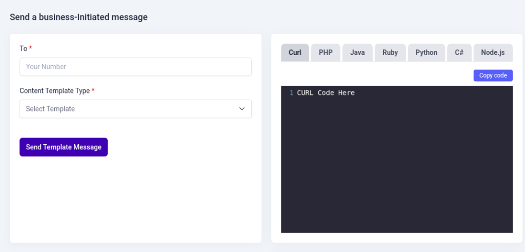
Task: Click the Copy code button
Action: click(493, 75)
